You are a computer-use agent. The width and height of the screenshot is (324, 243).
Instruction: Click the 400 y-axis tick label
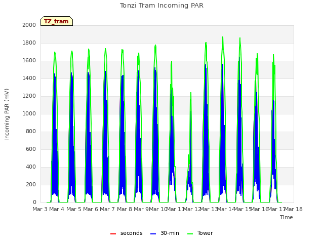pos(31,167)
